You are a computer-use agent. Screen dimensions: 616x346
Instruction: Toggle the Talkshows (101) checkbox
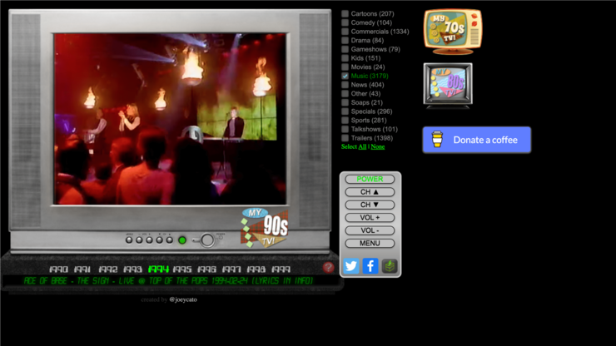(345, 129)
